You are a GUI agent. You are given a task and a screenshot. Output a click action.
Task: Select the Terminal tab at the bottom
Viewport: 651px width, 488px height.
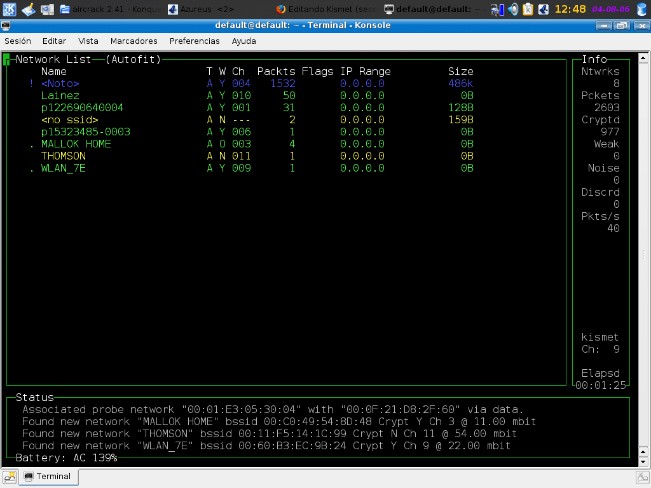[49, 477]
